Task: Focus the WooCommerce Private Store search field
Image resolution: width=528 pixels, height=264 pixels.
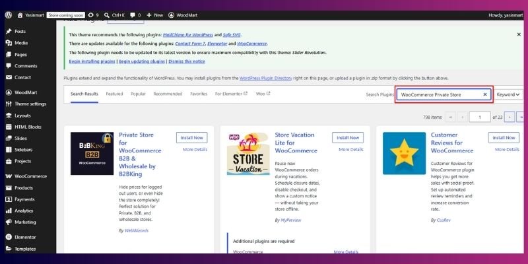Action: click(x=444, y=94)
